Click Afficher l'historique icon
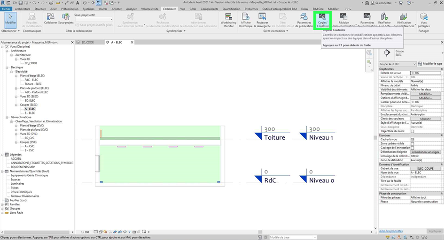Screen dimensions: 444x240 click(x=246, y=20)
